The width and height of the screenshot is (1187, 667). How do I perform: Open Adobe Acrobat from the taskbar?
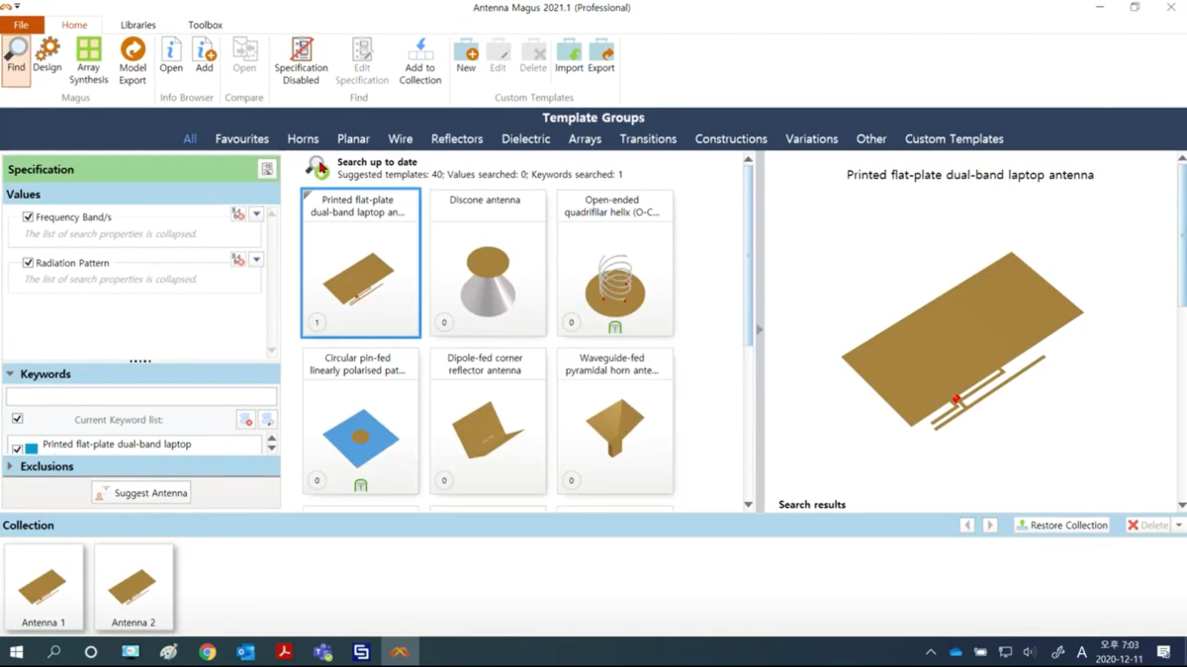[x=284, y=652]
